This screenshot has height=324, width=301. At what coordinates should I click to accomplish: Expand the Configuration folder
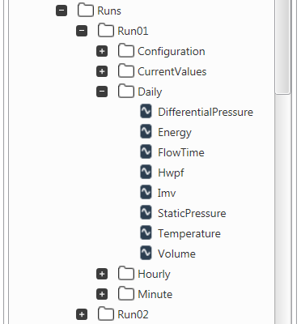(102, 51)
